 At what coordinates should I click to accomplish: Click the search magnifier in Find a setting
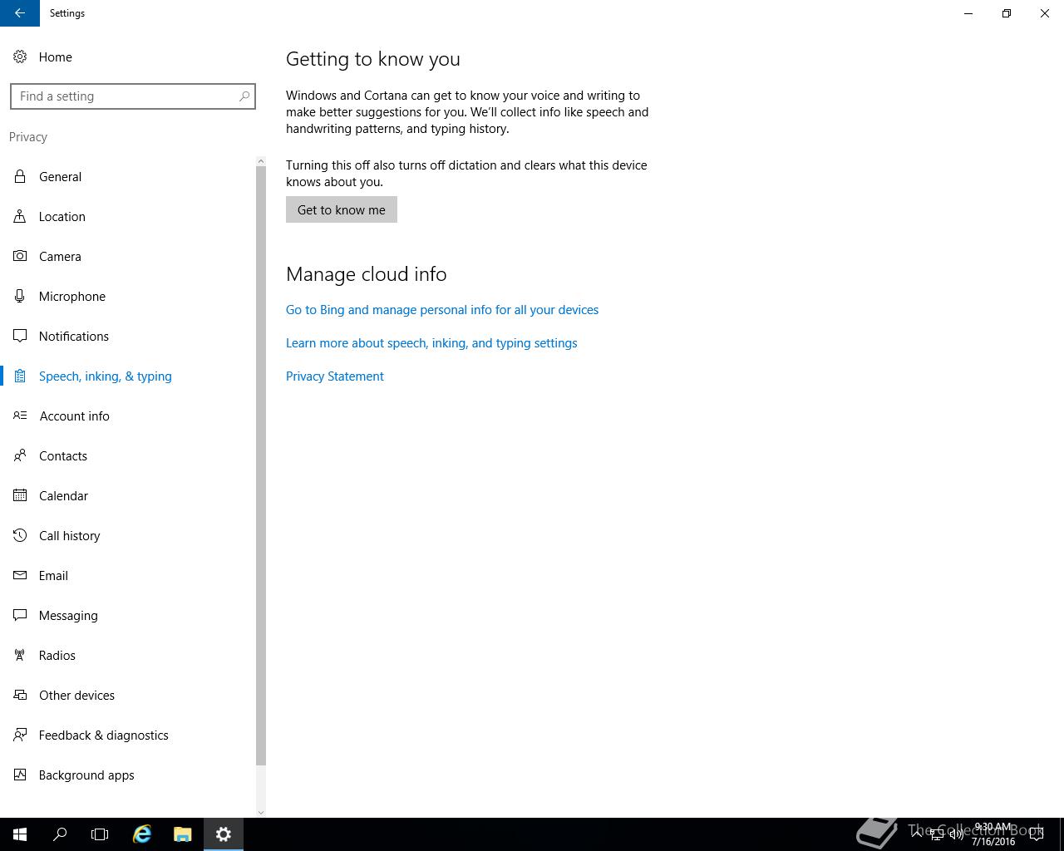[244, 96]
